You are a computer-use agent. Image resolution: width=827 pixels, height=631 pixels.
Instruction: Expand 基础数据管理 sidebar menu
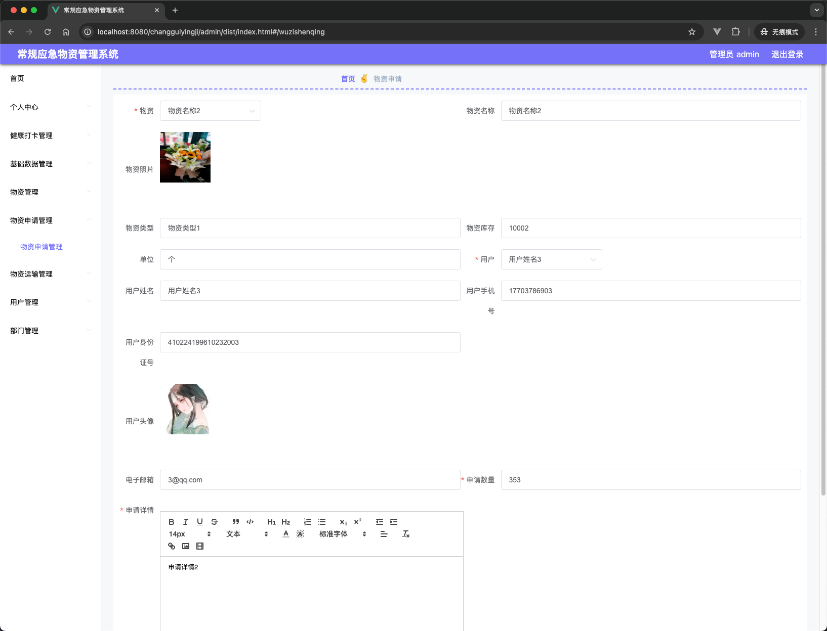click(51, 164)
